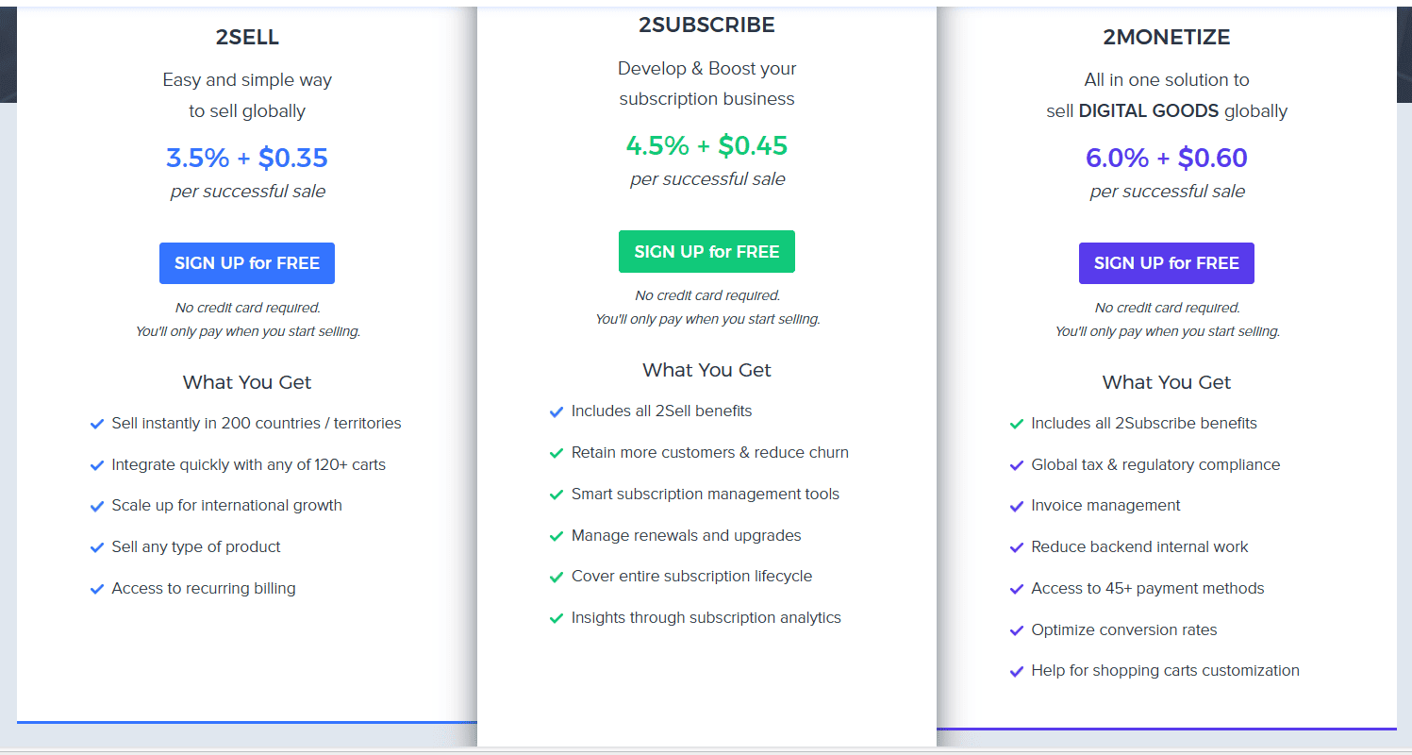Screen dimensions: 1412x755
Task: Click purple checkmark next to Optimize conversion rates
Action: [x=1016, y=630]
